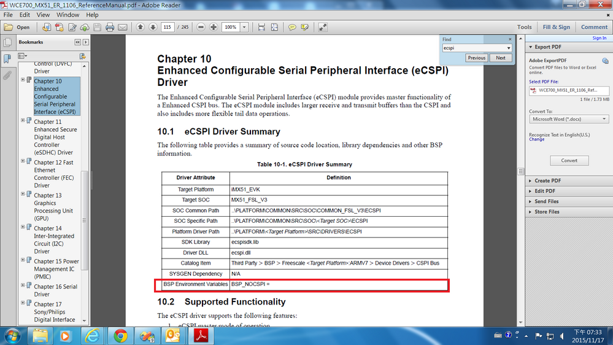Click the fit width scrolling mode icon
This screenshot has width=613, height=345.
261,27
